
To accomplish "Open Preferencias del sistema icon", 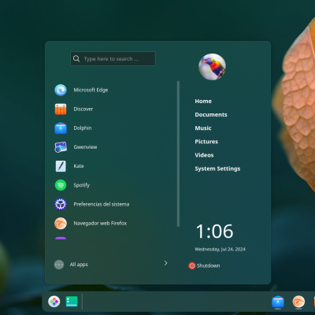I will [61, 204].
